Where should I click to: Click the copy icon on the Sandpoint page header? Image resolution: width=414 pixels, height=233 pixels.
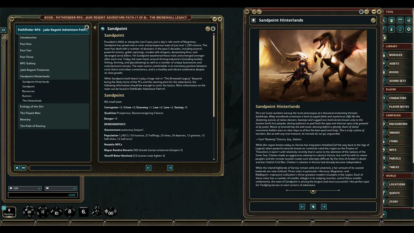click(208, 28)
